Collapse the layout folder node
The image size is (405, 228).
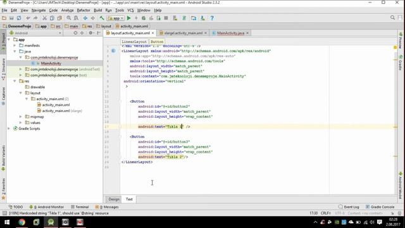tap(21, 93)
